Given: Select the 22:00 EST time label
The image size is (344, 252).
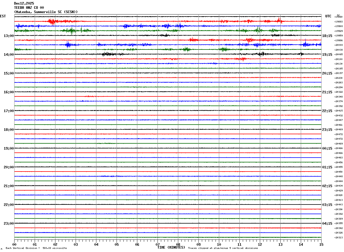Looking at the screenshot, I should point(9,205).
